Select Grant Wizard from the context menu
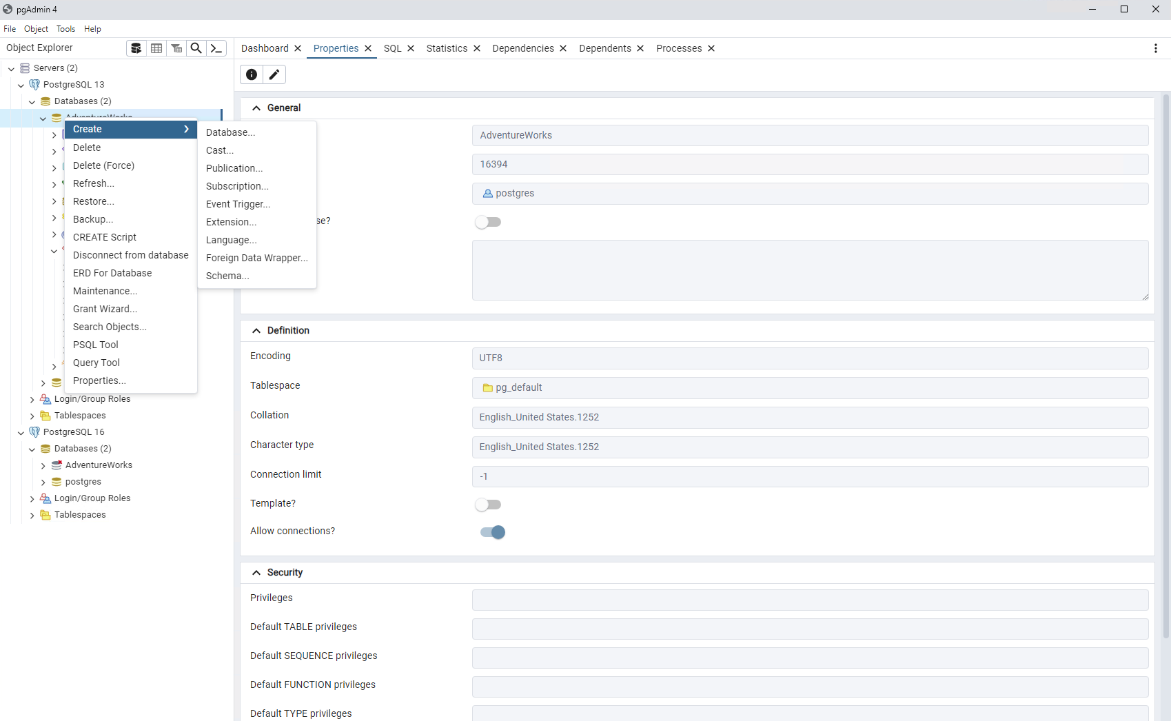The width and height of the screenshot is (1171, 721). click(105, 309)
